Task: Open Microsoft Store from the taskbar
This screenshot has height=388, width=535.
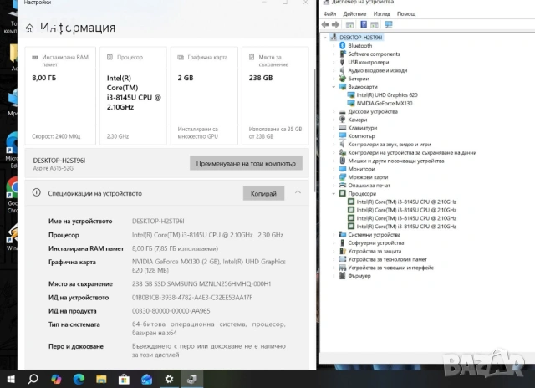Action: coord(124,379)
